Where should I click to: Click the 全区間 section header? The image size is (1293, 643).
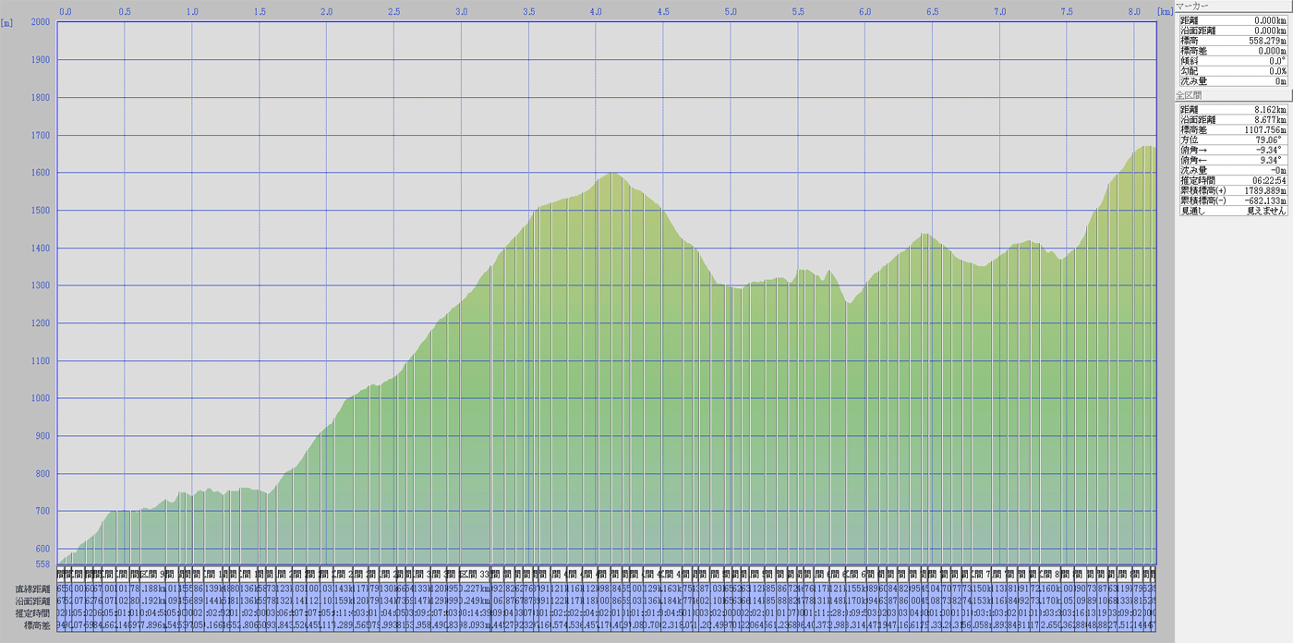coord(1189,95)
